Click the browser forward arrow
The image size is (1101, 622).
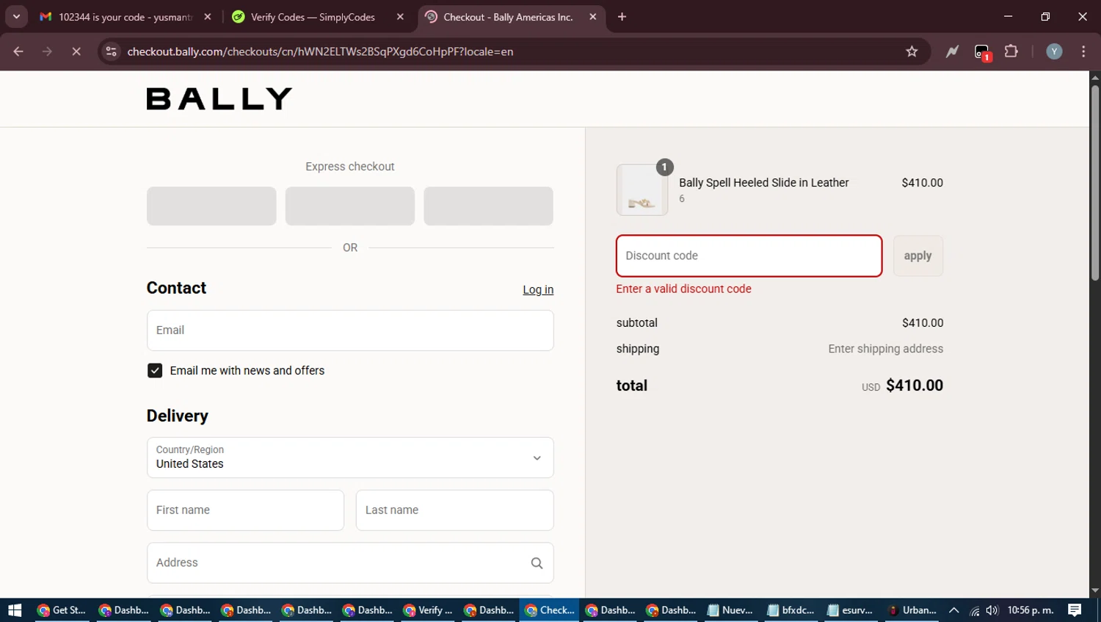pyautogui.click(x=47, y=51)
